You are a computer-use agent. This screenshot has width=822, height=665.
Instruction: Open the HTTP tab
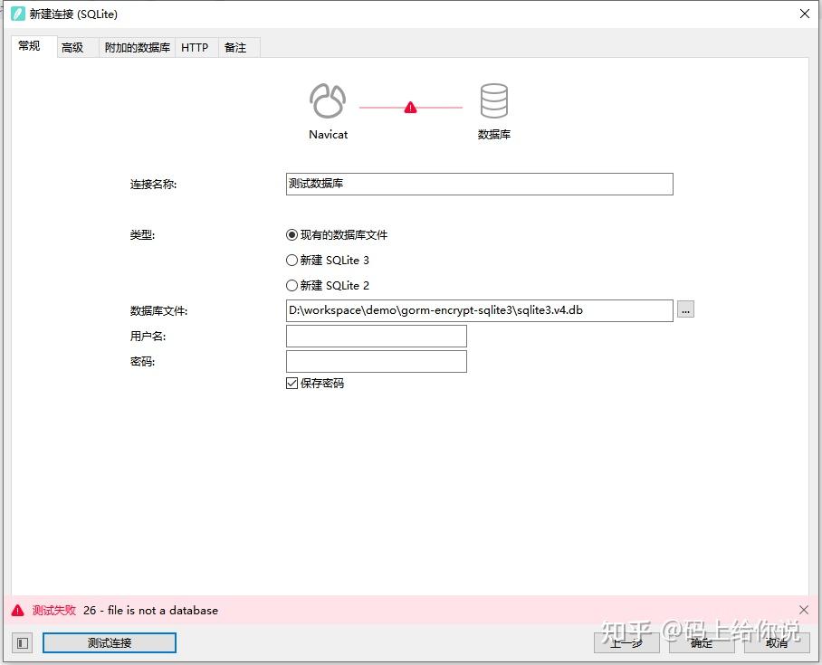tap(196, 47)
